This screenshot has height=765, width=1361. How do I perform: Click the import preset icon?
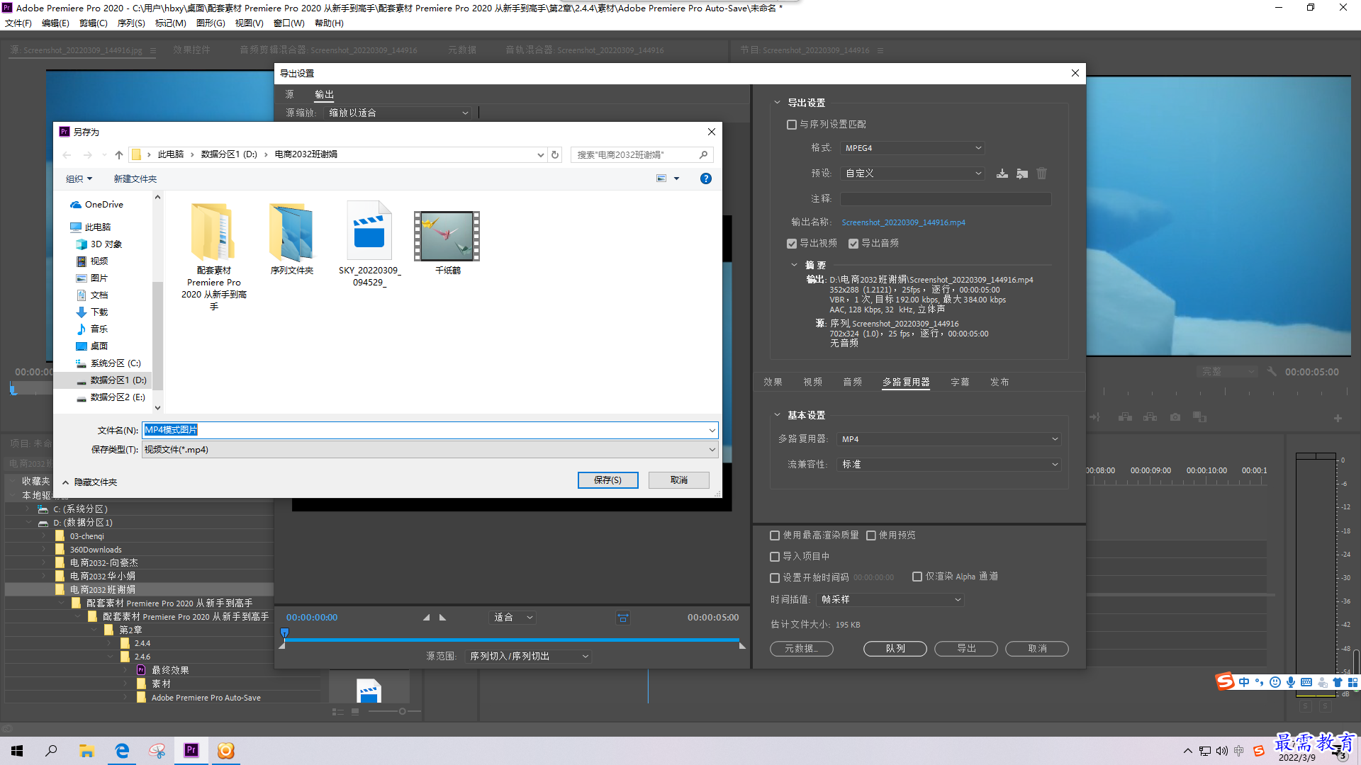tap(1022, 174)
